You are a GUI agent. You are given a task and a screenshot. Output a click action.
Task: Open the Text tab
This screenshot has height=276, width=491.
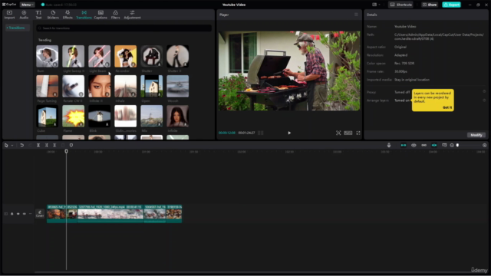coord(38,15)
